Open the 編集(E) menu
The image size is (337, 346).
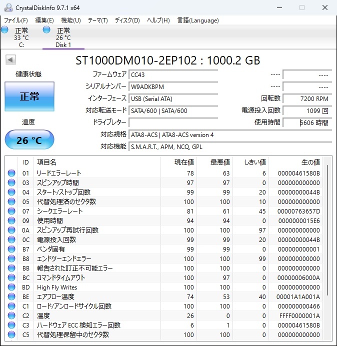[44, 20]
